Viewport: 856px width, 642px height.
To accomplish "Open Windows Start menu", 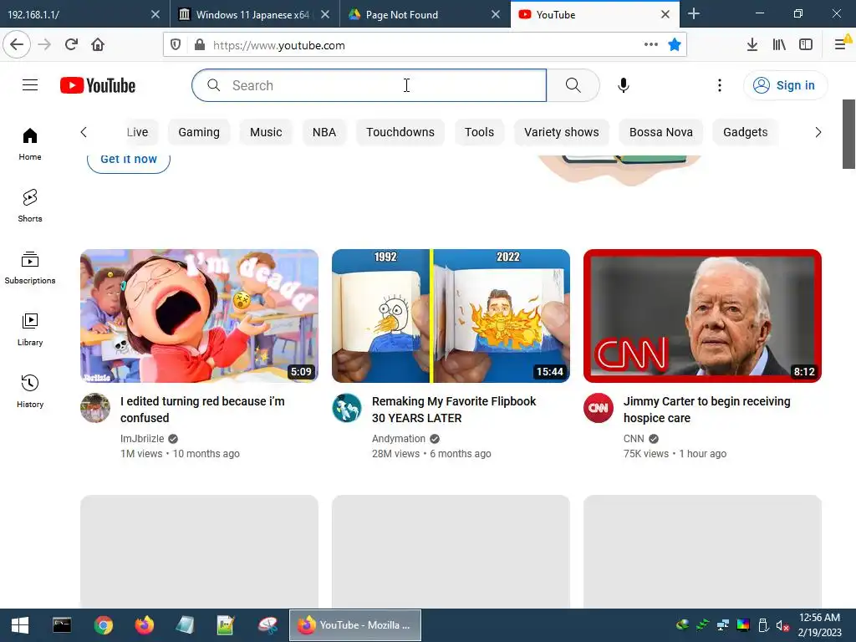I will [20, 625].
